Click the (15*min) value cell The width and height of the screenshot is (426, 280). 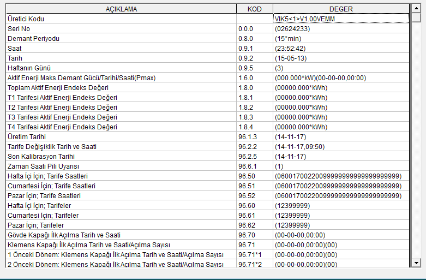tap(341, 39)
